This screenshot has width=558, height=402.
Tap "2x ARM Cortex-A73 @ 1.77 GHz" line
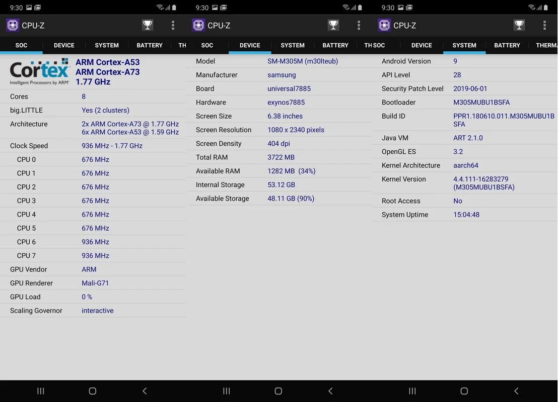[130, 124]
